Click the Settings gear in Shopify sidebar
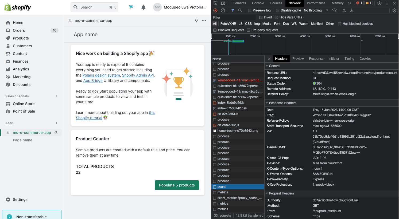The image size is (399, 219). coord(8,200)
